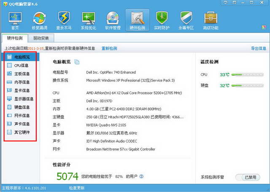Screen dimensions: 270x192
Task: Click the help icon next to performance score
Action: (x=142, y=176)
